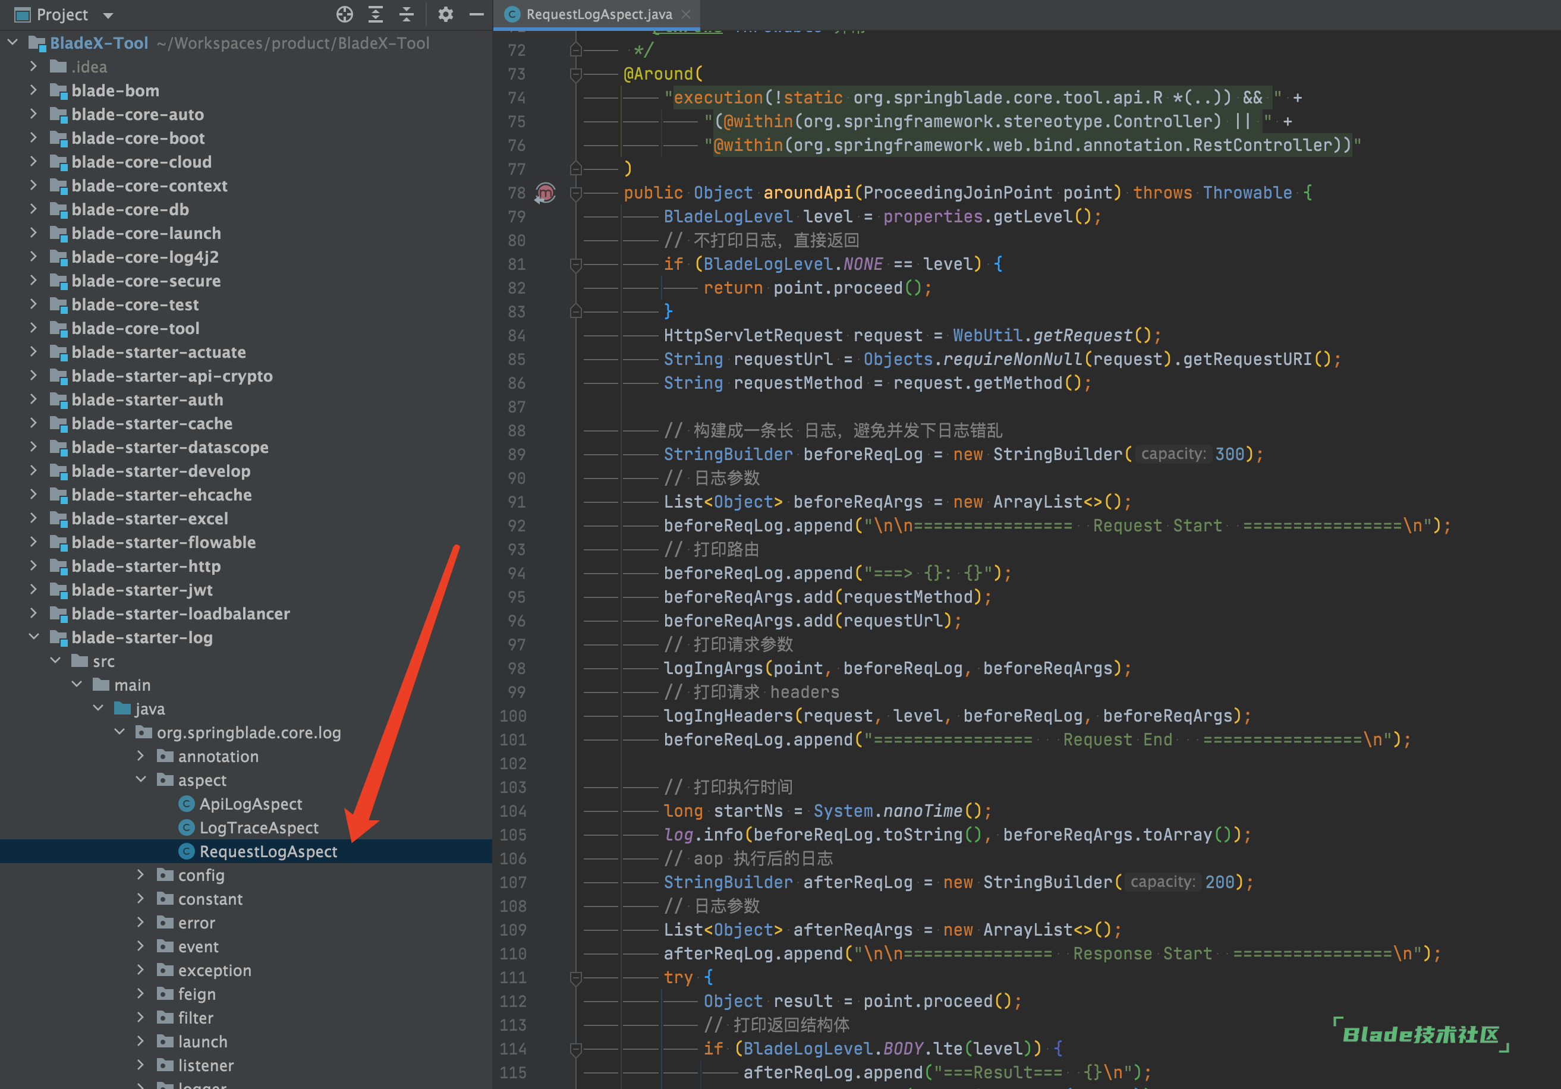Select the blade-starter-datascope module
Viewport: 1561px width, 1089px height.
[170, 447]
